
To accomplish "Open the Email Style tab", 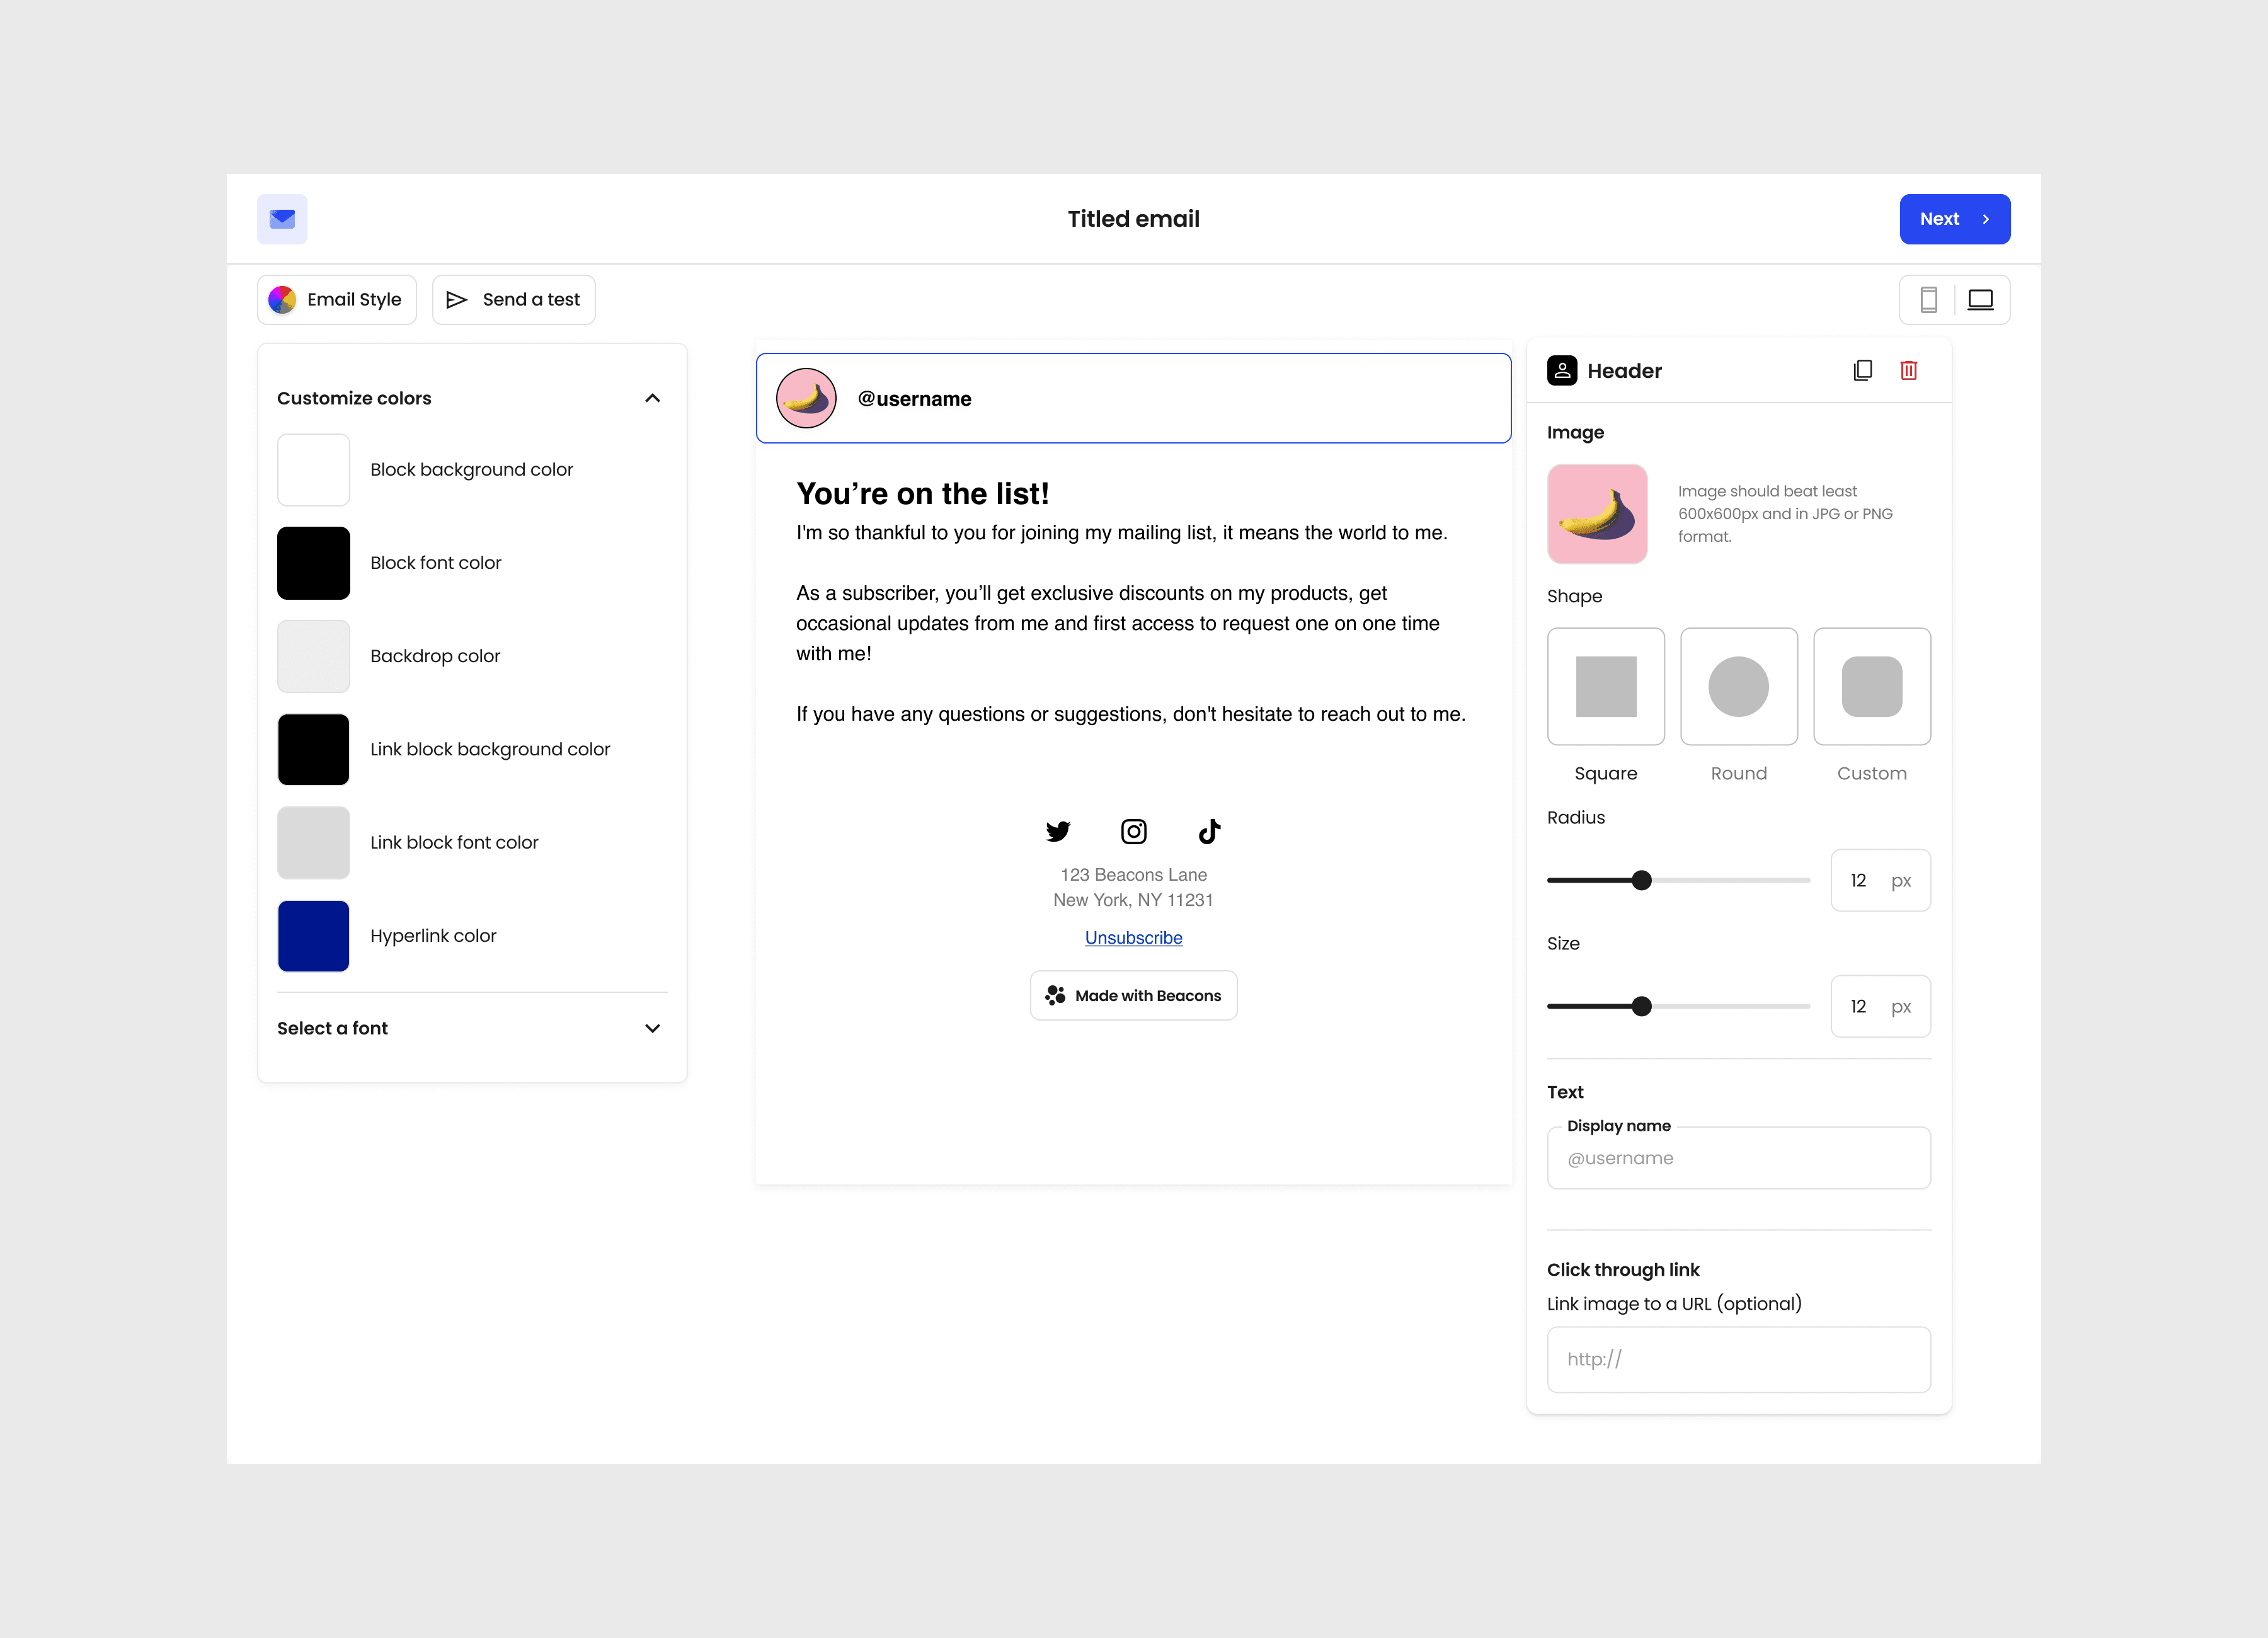I will [x=336, y=299].
